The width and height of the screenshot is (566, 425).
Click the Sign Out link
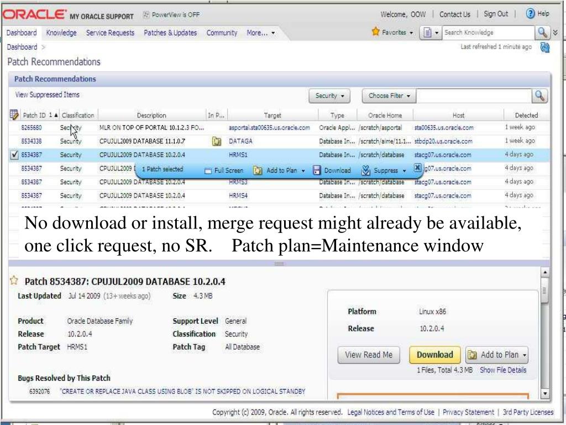coord(496,14)
